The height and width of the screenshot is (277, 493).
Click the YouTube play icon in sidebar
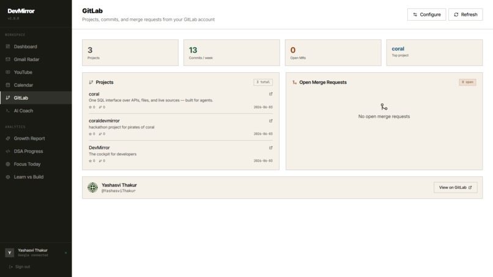[8, 72]
